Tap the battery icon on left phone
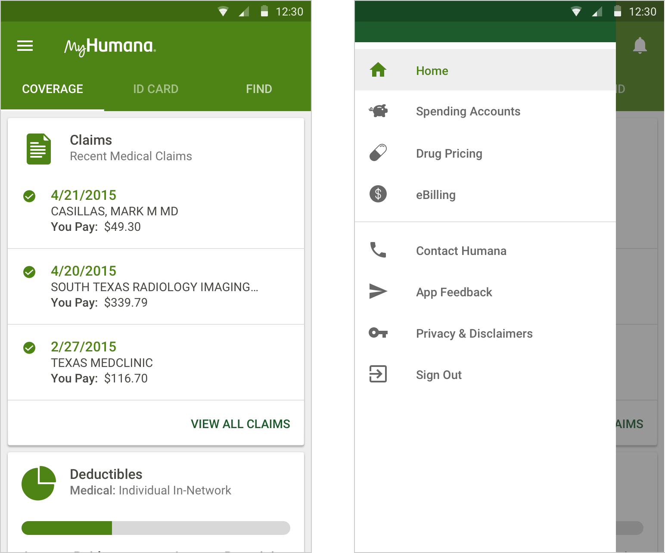 [264, 11]
